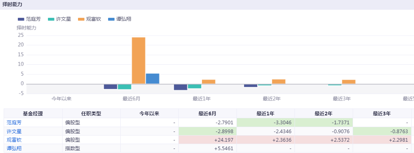Select the cell with value +5.5461

click(208, 149)
